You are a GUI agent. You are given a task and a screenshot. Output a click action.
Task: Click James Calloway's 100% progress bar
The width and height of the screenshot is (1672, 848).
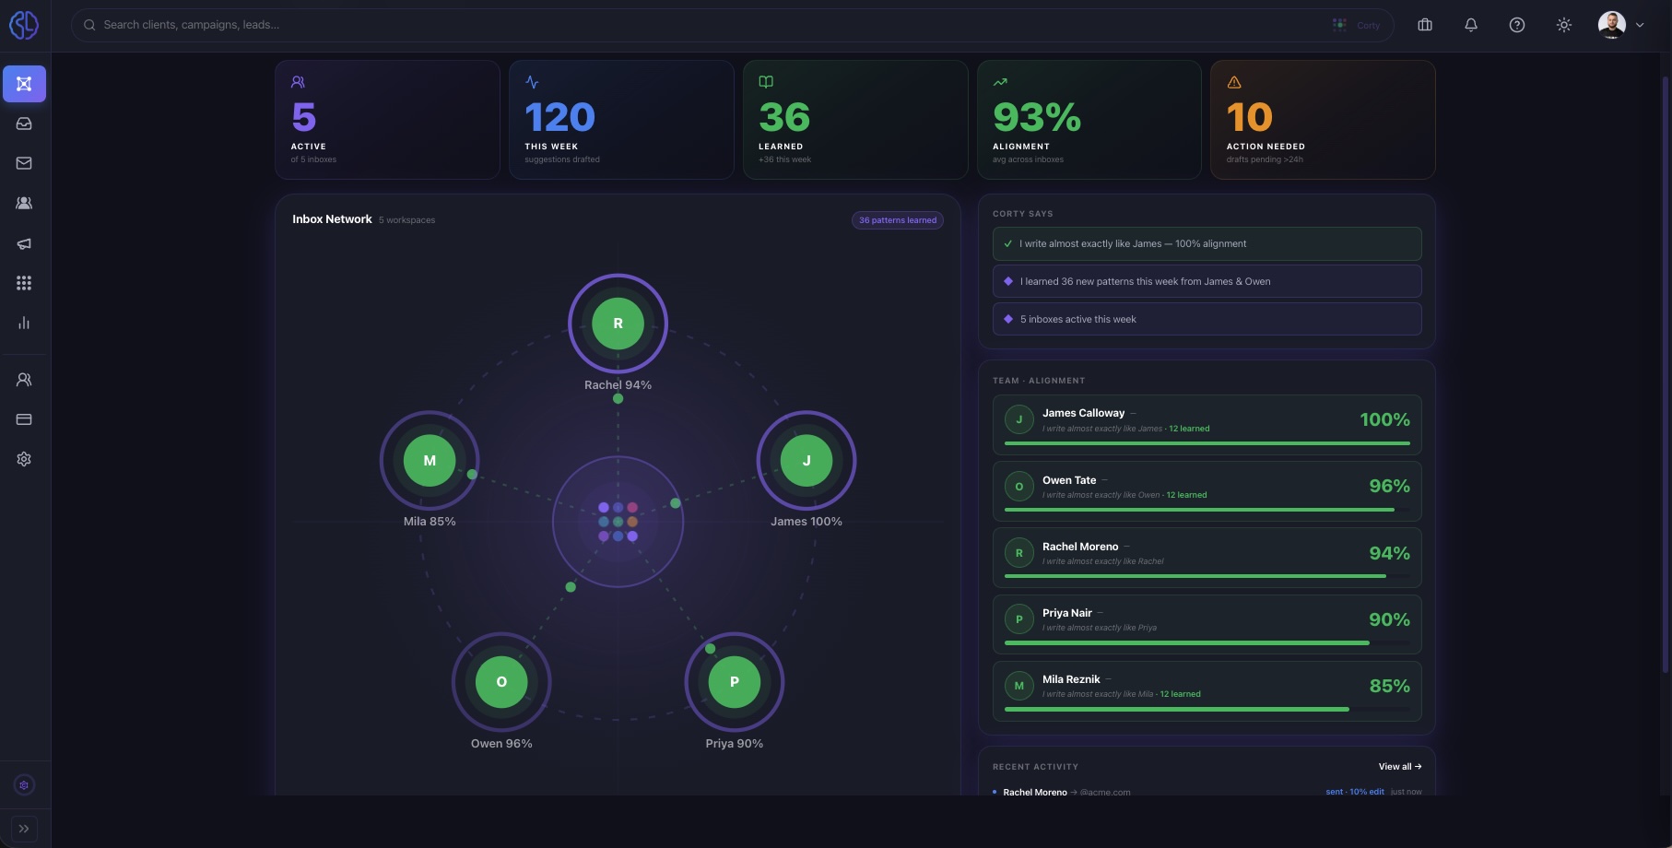tap(1207, 443)
